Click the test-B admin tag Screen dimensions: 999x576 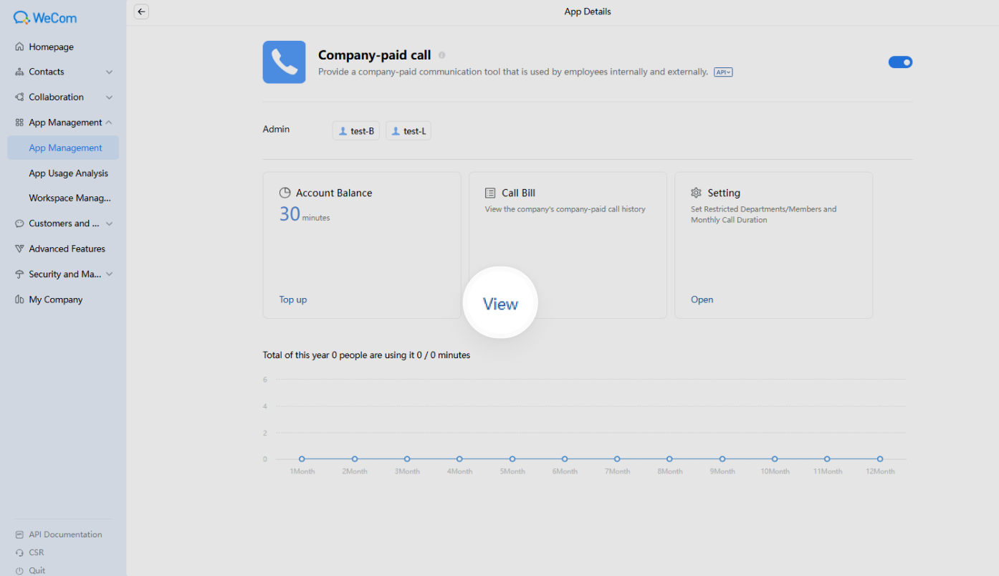pos(356,131)
